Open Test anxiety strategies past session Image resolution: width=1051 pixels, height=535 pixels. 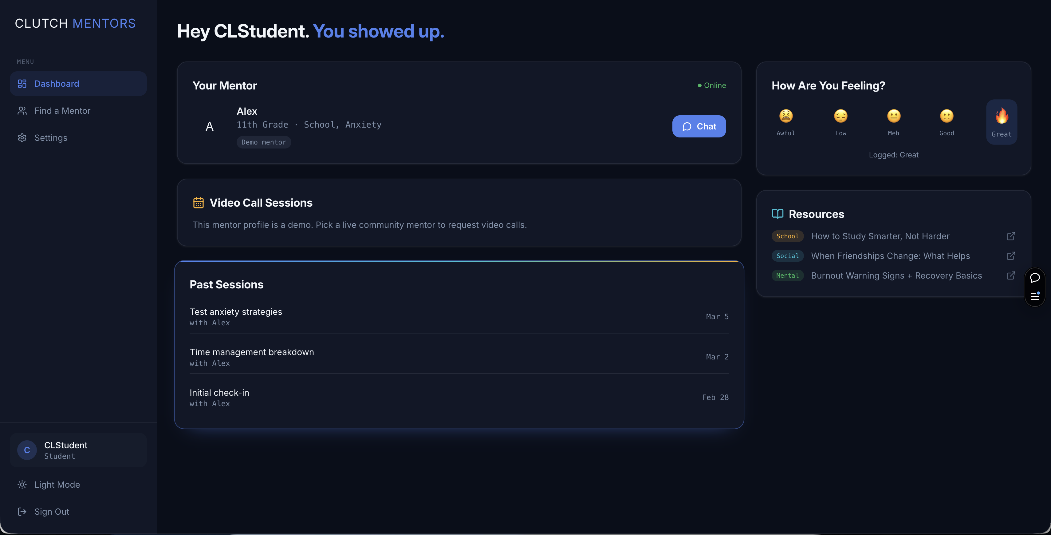point(236,312)
